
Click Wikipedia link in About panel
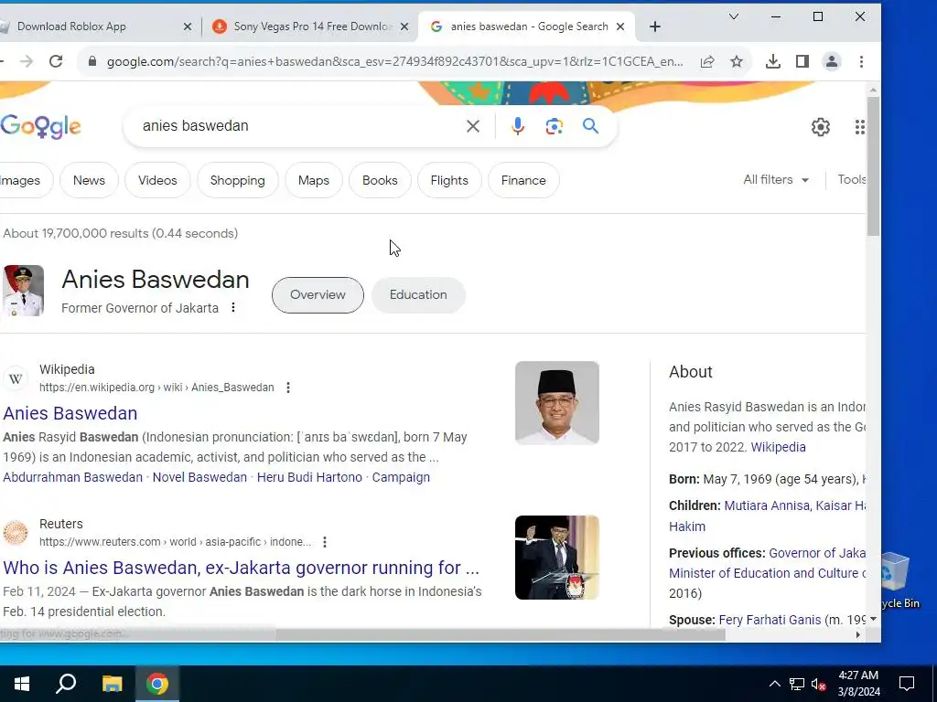point(778,447)
